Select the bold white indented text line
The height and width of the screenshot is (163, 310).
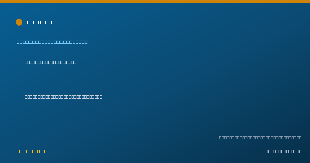point(51,62)
